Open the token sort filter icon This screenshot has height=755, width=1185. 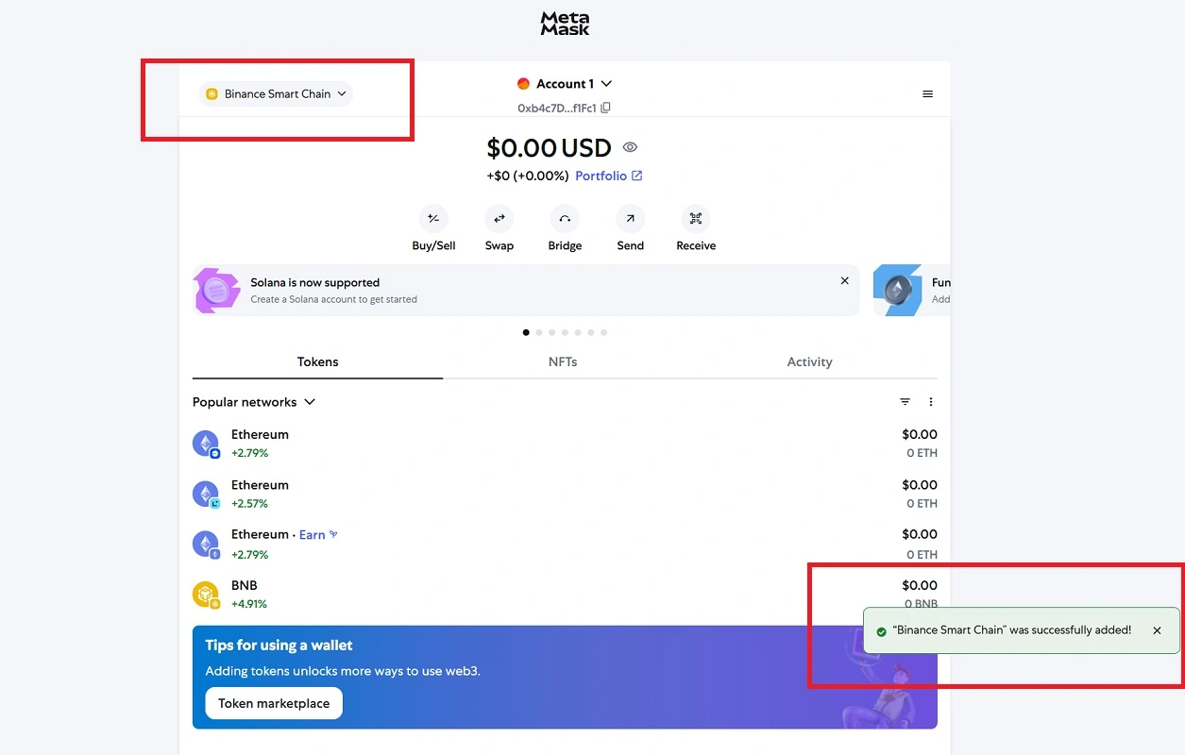coord(905,402)
